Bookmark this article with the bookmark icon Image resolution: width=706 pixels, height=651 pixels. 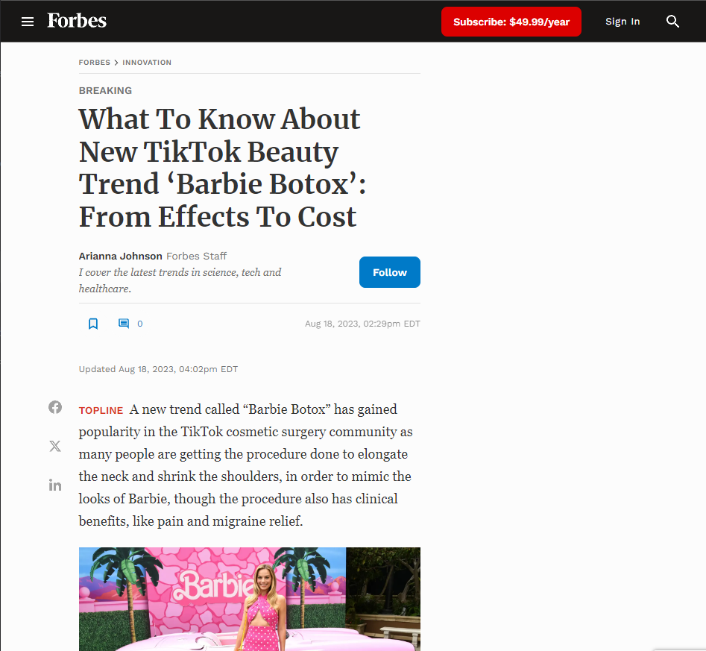(93, 324)
